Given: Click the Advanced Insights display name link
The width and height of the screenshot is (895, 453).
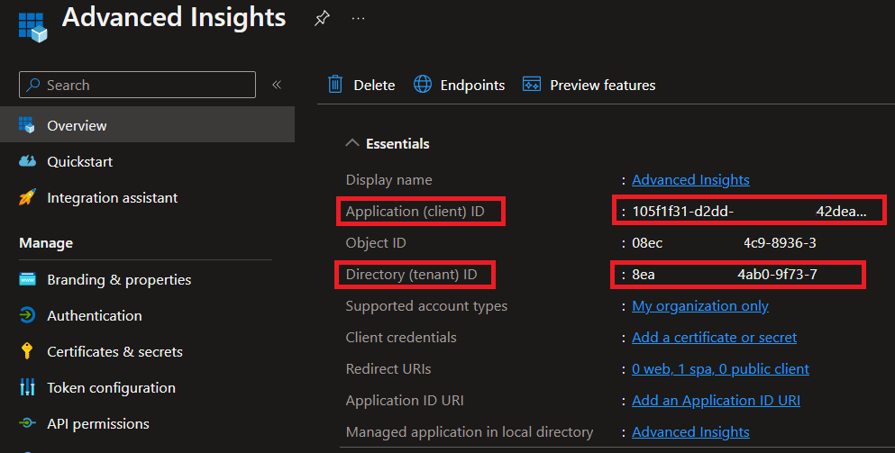Looking at the screenshot, I should point(690,180).
